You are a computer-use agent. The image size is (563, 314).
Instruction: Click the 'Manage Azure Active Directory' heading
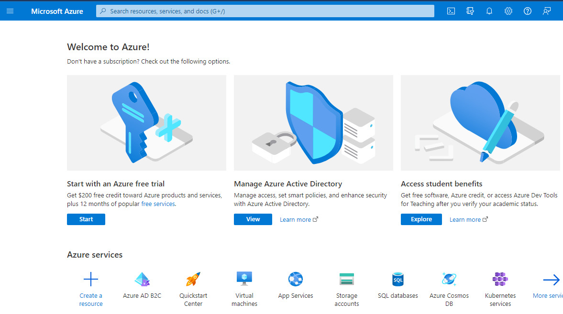pyautogui.click(x=288, y=184)
